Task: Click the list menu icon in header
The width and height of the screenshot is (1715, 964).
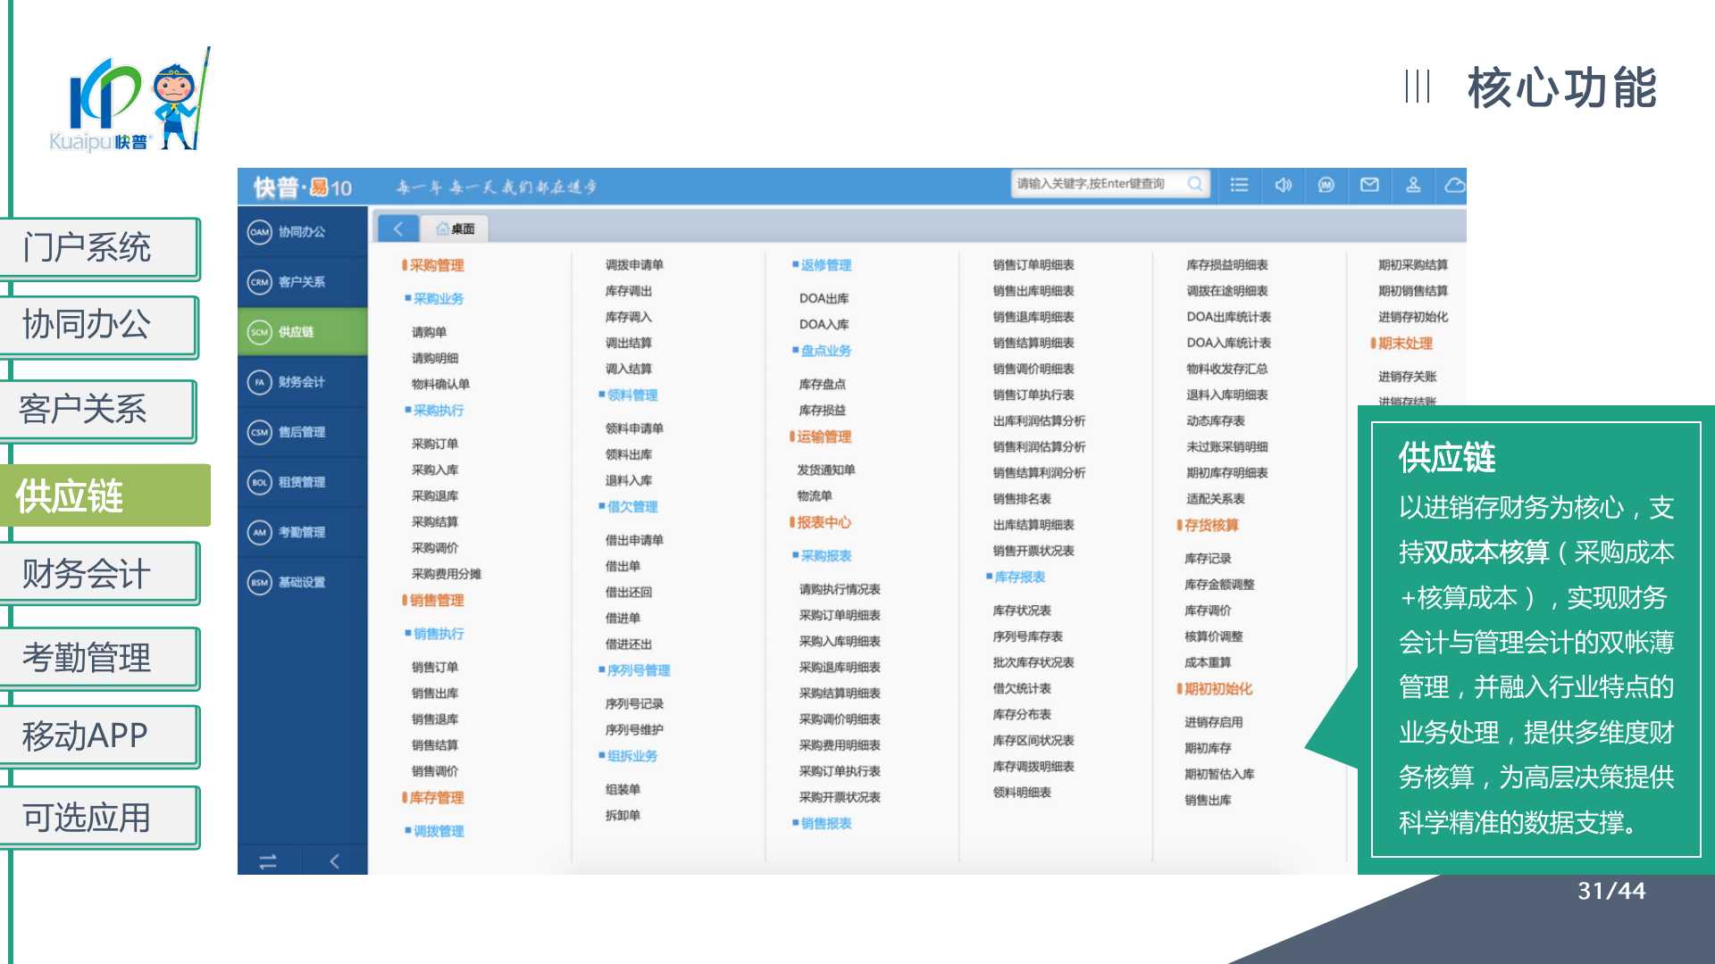Action: coord(1239,185)
